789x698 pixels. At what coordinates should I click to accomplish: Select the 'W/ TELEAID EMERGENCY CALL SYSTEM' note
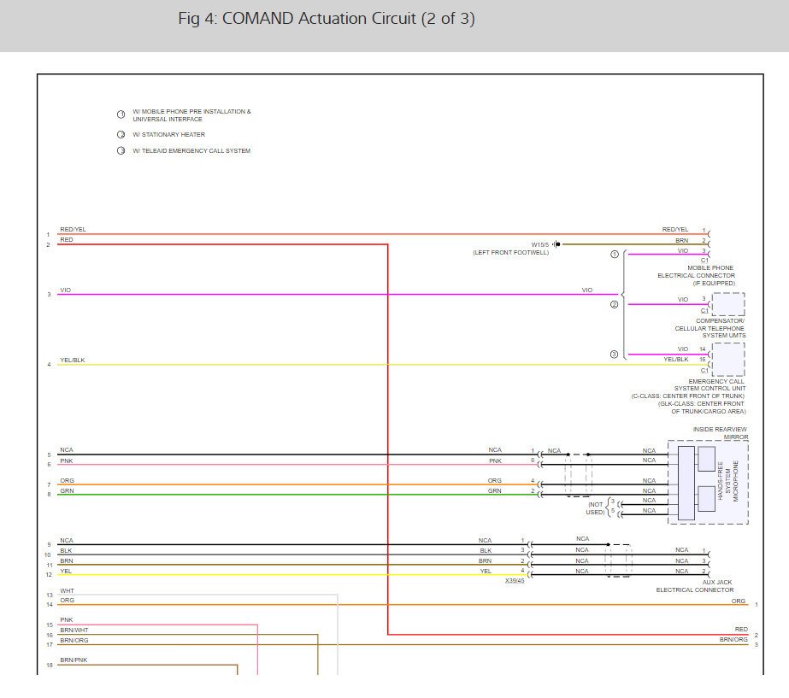click(x=191, y=151)
